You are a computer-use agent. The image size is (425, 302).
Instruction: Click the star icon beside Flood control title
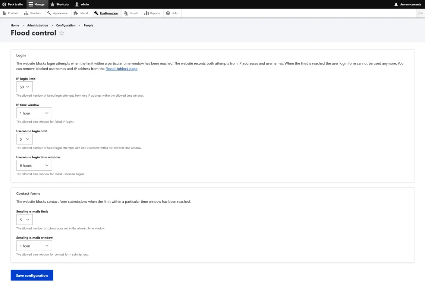62,33
